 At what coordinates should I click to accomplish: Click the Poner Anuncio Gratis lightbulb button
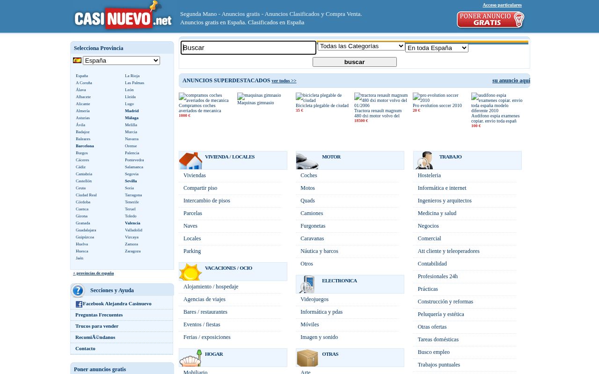coord(490,20)
